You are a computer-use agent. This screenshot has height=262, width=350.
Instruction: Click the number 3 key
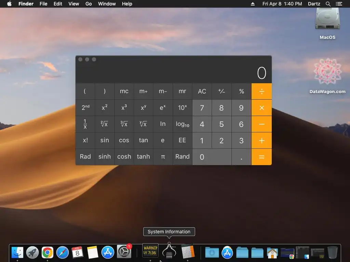(x=241, y=140)
